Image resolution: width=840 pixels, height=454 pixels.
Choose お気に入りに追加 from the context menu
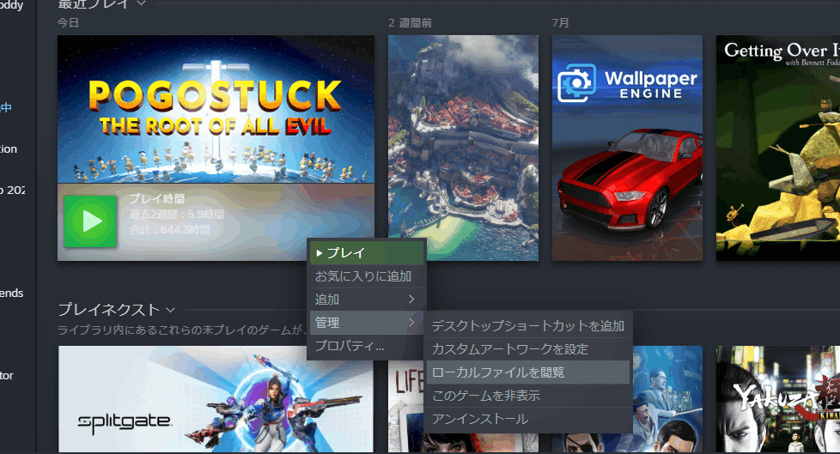click(368, 276)
